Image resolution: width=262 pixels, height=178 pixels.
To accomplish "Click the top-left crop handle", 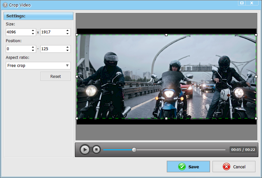I will tap(77, 35).
